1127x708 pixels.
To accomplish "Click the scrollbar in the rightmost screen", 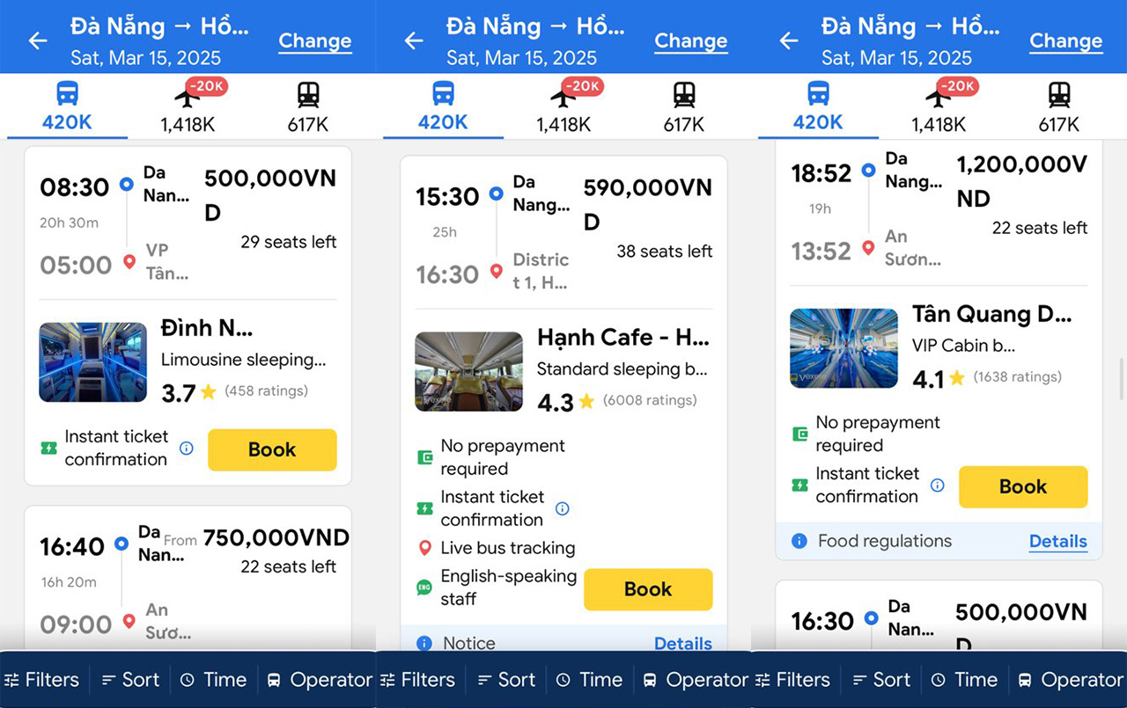I will pyautogui.click(x=1122, y=378).
